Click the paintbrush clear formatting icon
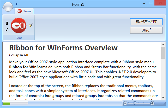 [31, 25]
